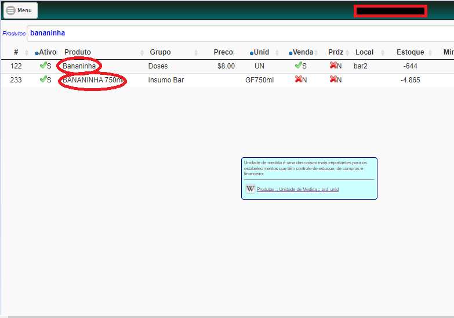Toggle Venda checkmark in row 122
This screenshot has height=318, width=454.
[x=299, y=65]
